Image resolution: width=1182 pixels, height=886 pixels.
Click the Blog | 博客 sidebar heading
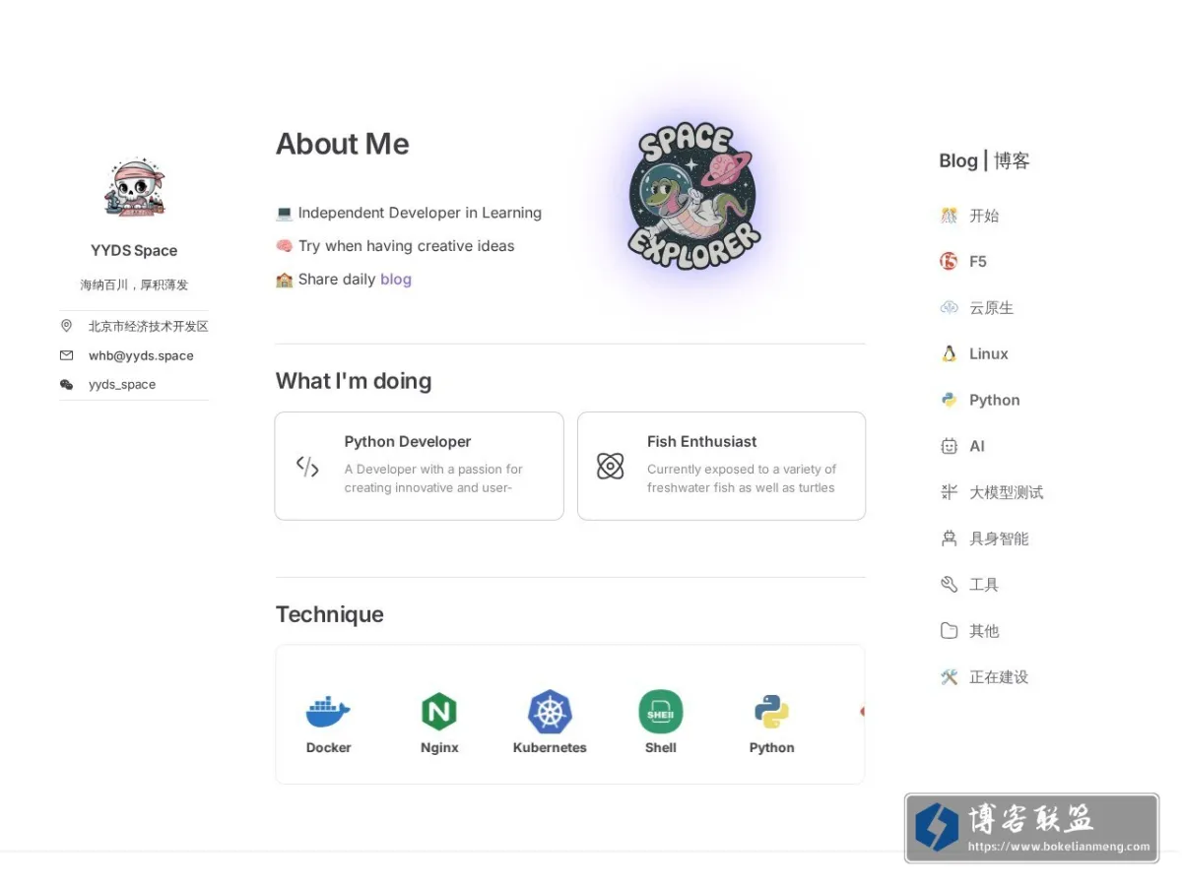pos(984,160)
